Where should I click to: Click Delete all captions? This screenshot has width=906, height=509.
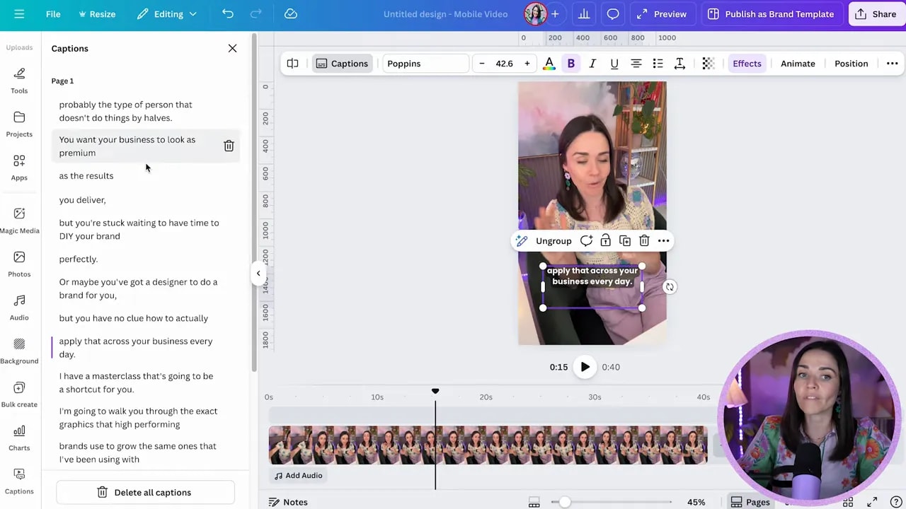(145, 492)
